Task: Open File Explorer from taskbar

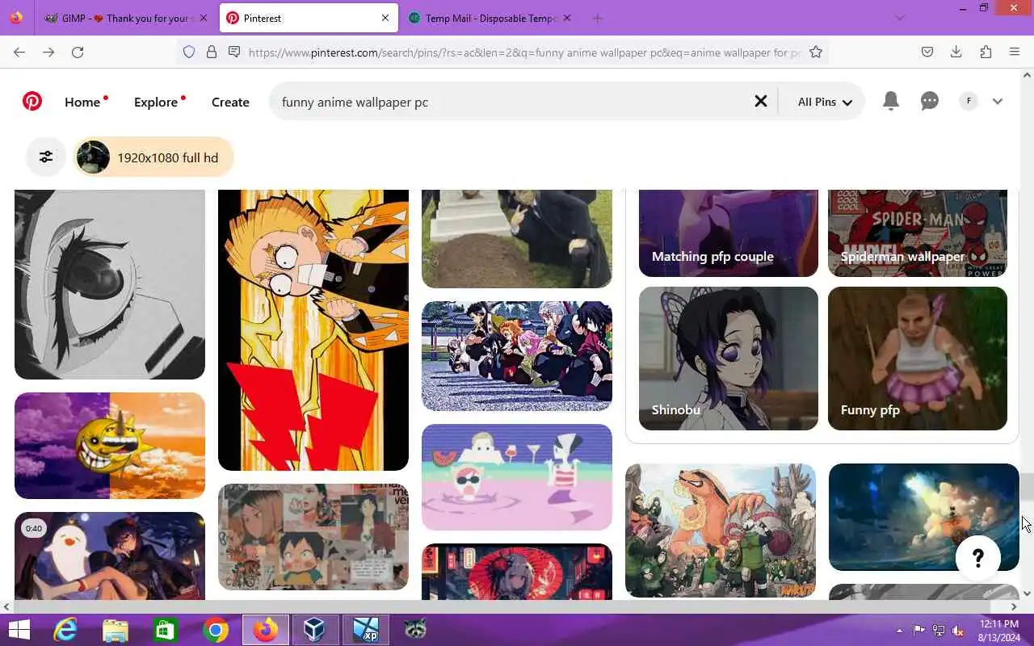Action: (116, 630)
